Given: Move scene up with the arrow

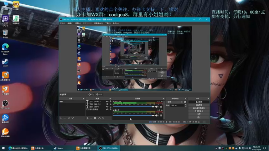Looking at the screenshot, I should pyautogui.click(x=69, y=118).
